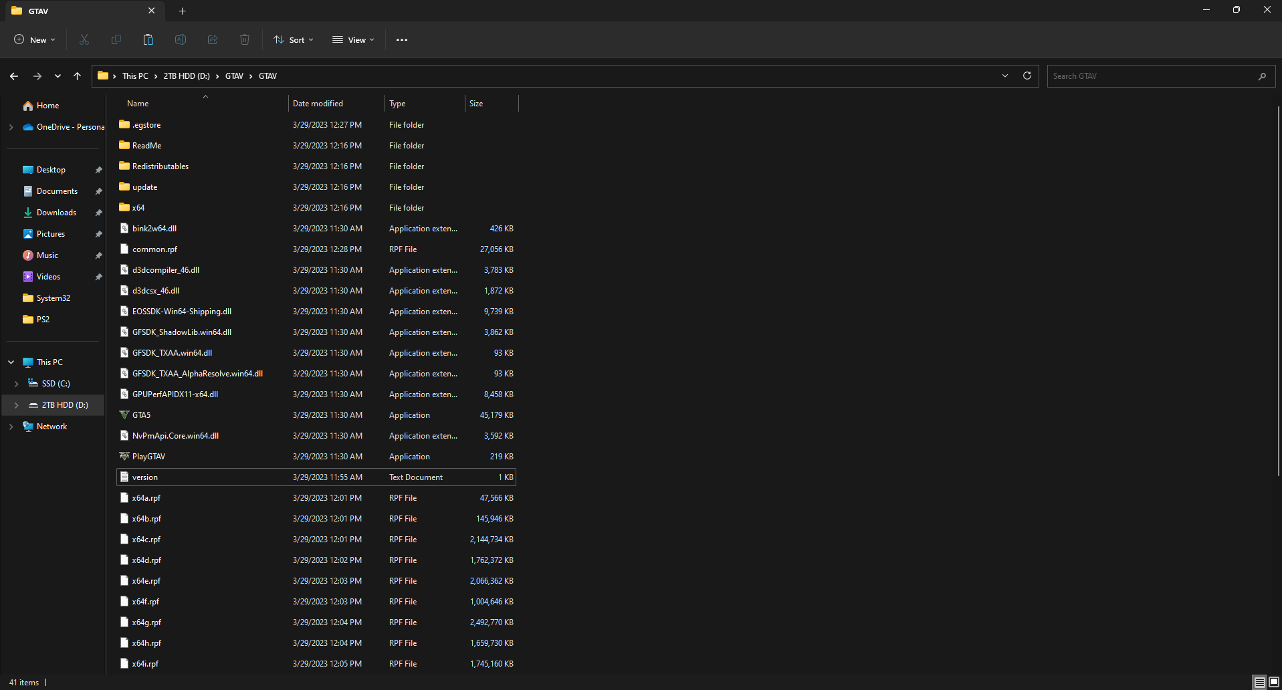Open the Sort dropdown
Image resolution: width=1282 pixels, height=690 pixels.
click(x=293, y=39)
